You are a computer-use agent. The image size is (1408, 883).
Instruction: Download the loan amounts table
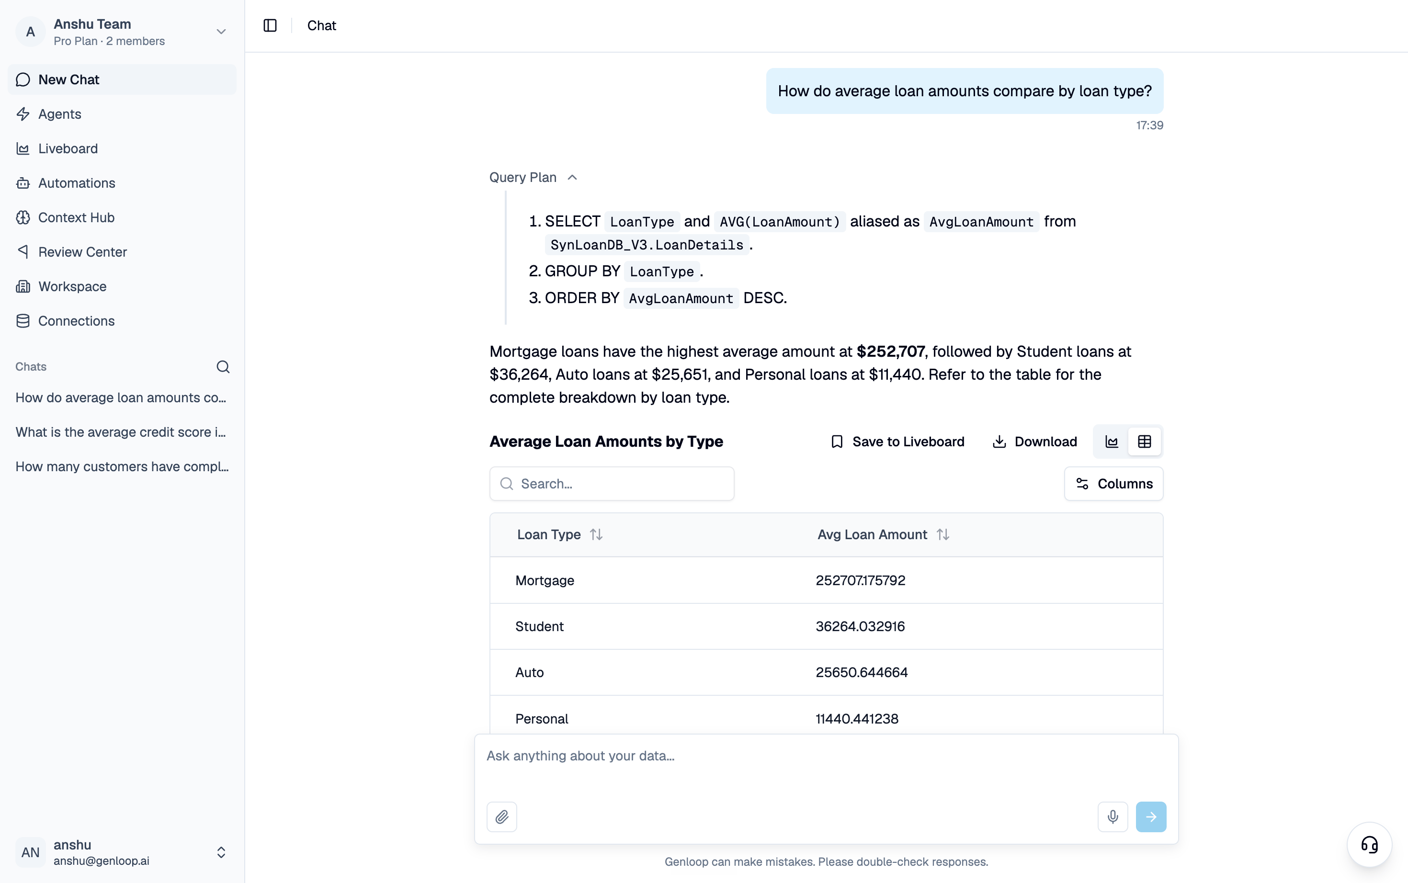point(1034,441)
